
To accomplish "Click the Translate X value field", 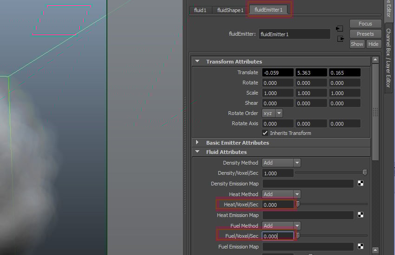I will point(278,73).
